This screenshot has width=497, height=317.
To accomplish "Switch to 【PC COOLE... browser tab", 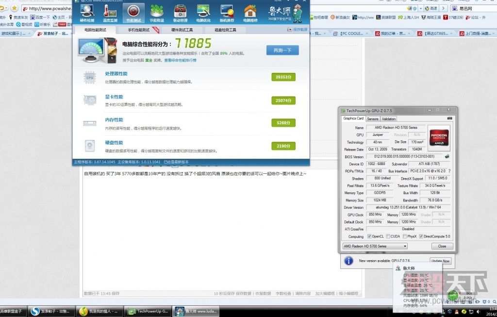I will click(x=351, y=33).
